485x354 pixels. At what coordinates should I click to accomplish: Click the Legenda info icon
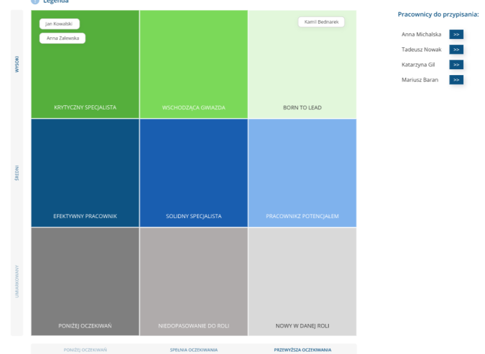coord(35,1)
